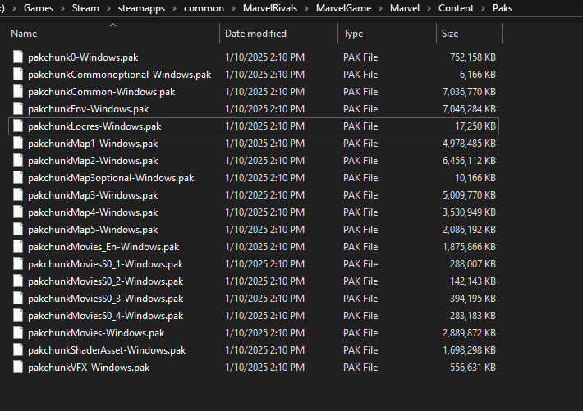Select file name pakchunkMoviesS0_3-Windows.pak

(x=106, y=299)
